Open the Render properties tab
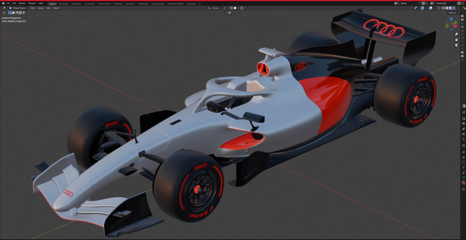This screenshot has height=240, width=466. tap(463, 118)
